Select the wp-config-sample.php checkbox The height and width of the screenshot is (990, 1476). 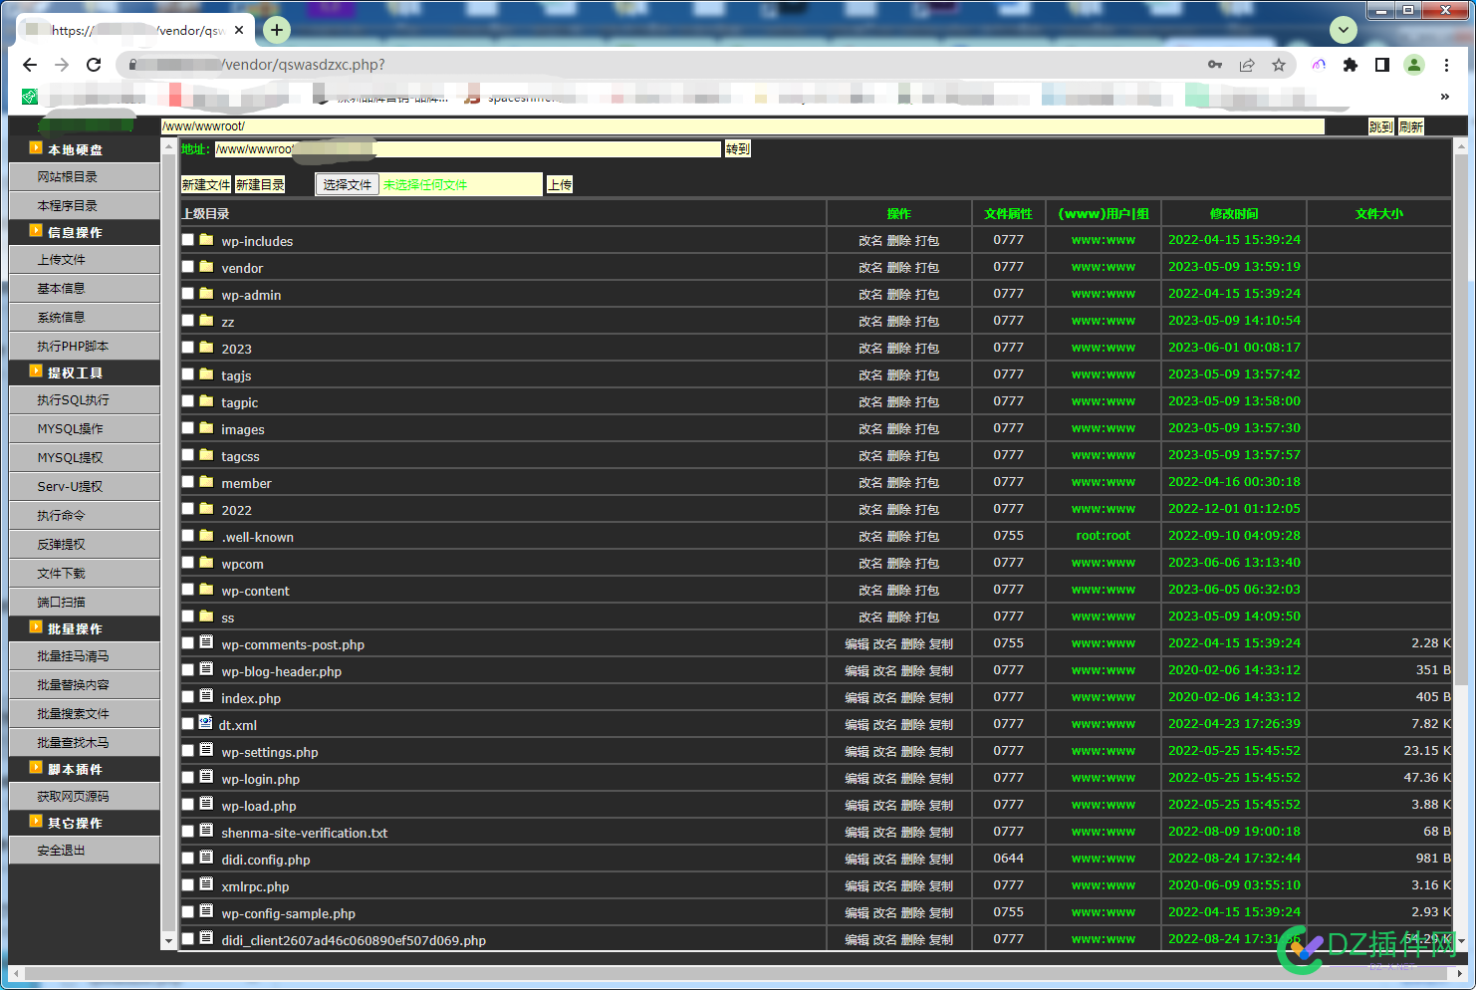(188, 912)
